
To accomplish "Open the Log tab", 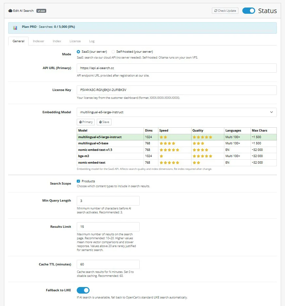I will tap(92, 41).
